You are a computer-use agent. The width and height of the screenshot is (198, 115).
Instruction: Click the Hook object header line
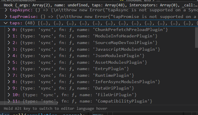click(99, 5)
